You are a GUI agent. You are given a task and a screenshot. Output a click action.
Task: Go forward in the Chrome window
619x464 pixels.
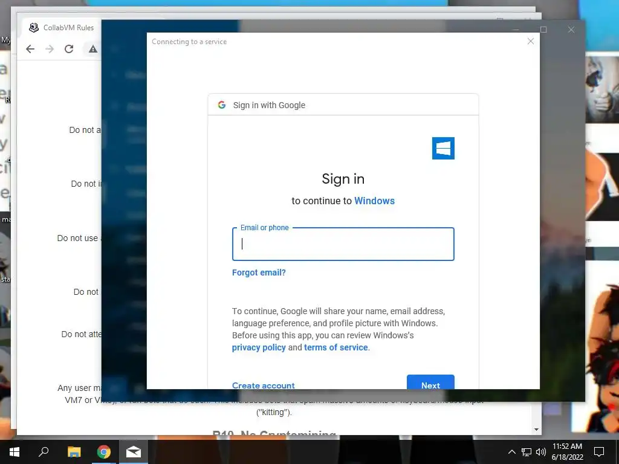point(50,49)
